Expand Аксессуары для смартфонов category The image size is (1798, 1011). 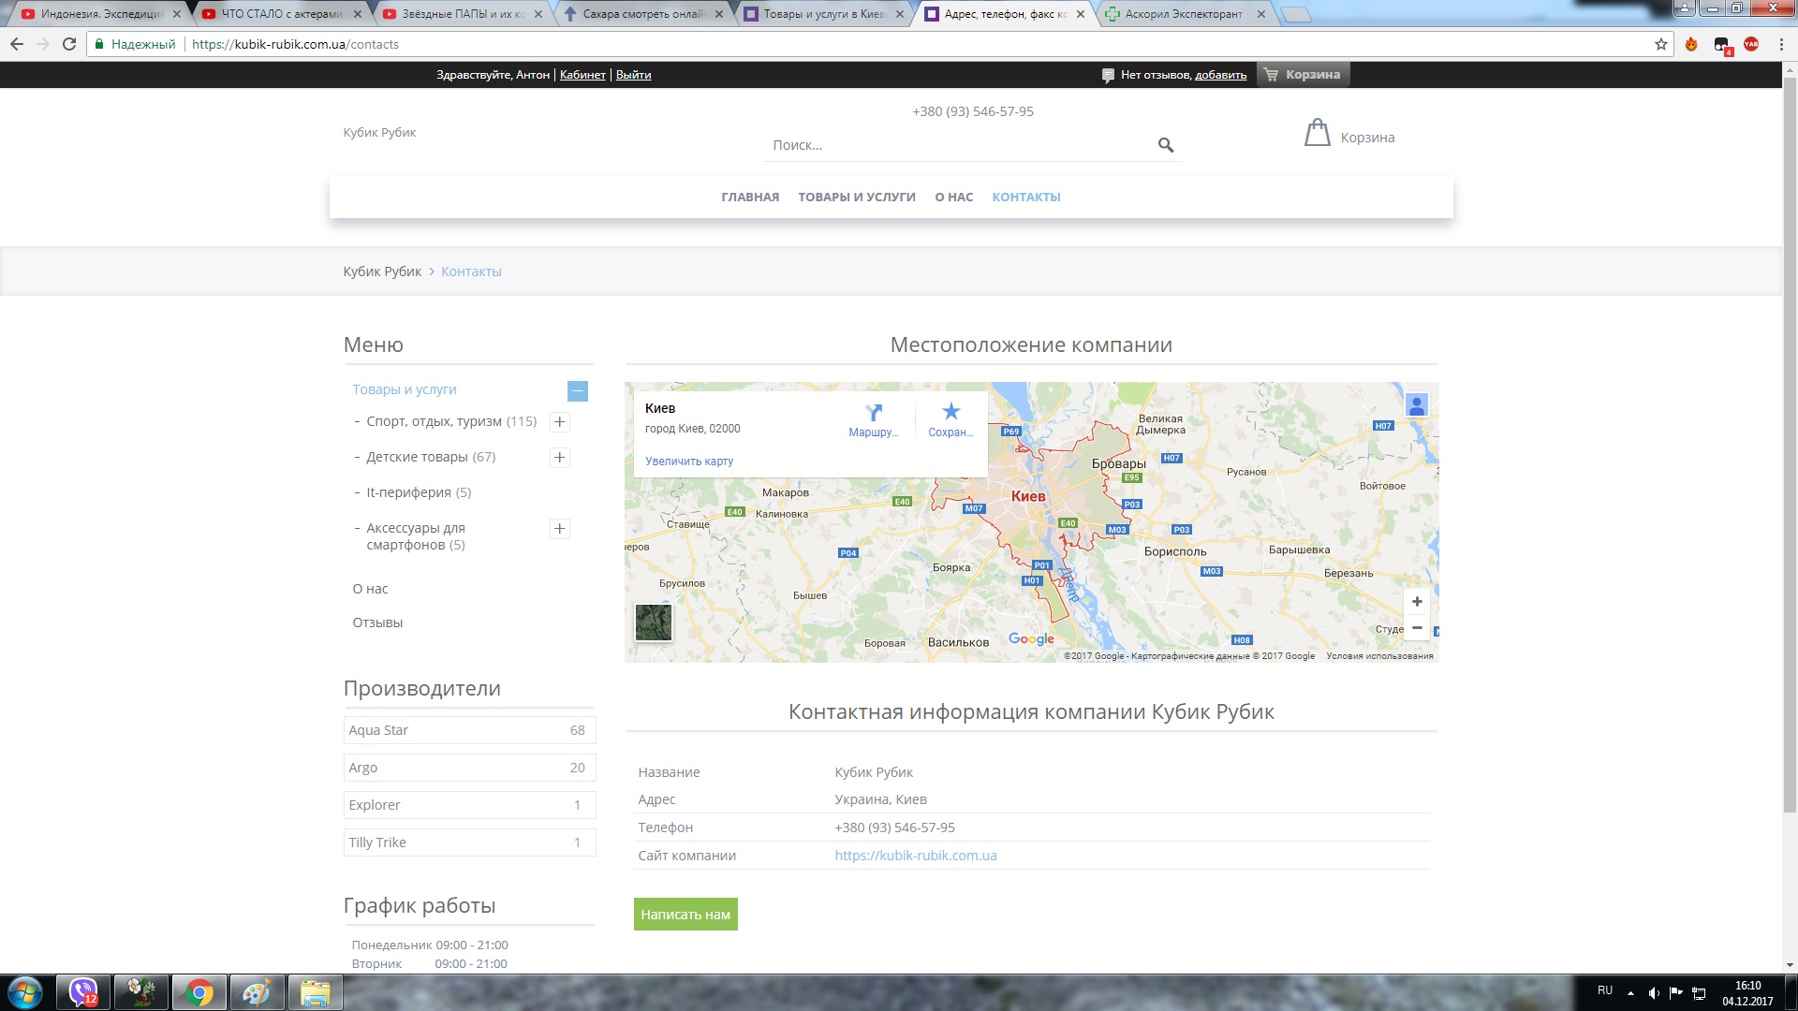tap(560, 529)
